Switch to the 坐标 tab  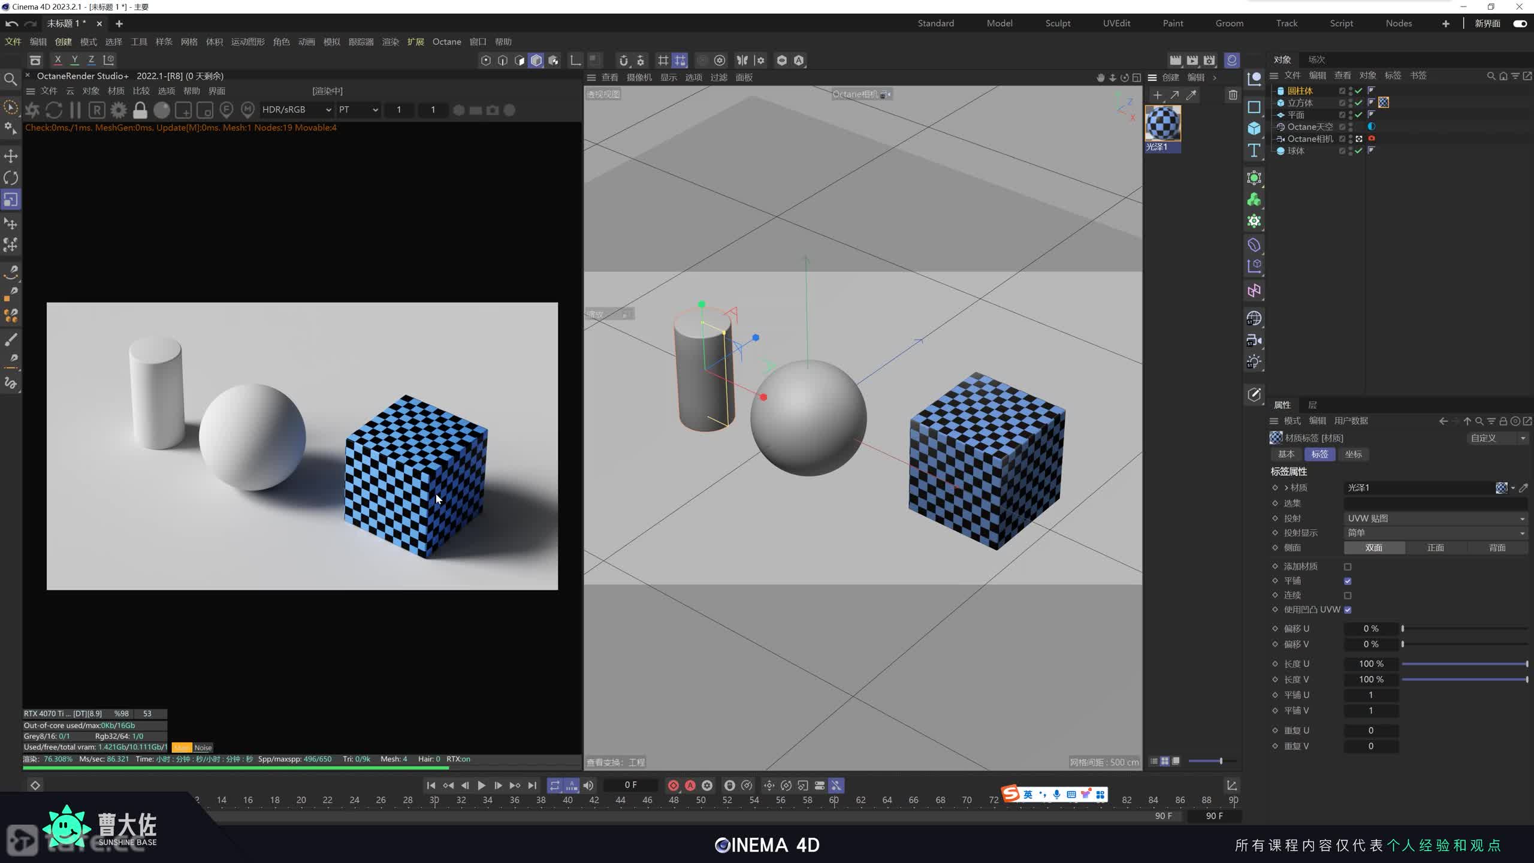(x=1353, y=454)
